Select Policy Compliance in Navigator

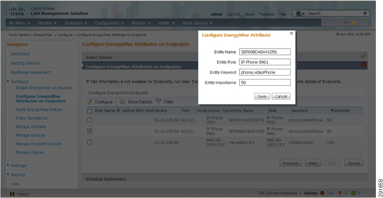31,118
